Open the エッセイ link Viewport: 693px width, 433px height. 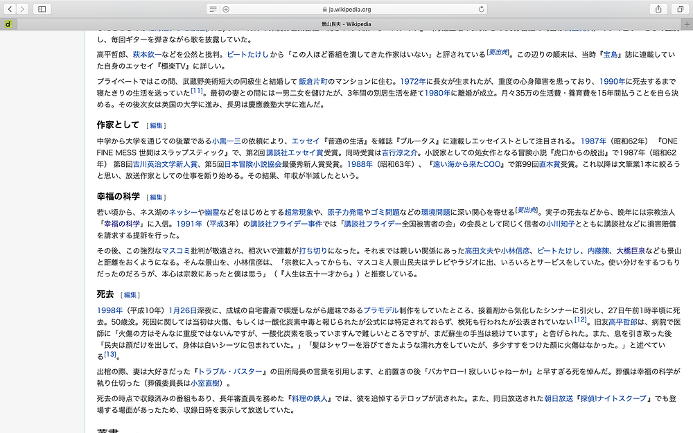306,141
